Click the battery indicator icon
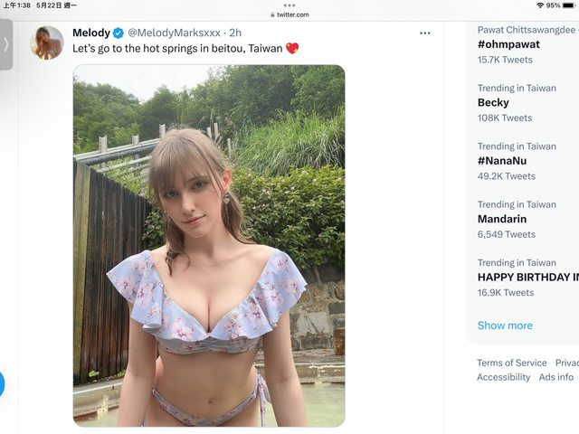Image resolution: width=579 pixels, height=434 pixels. (568, 5)
